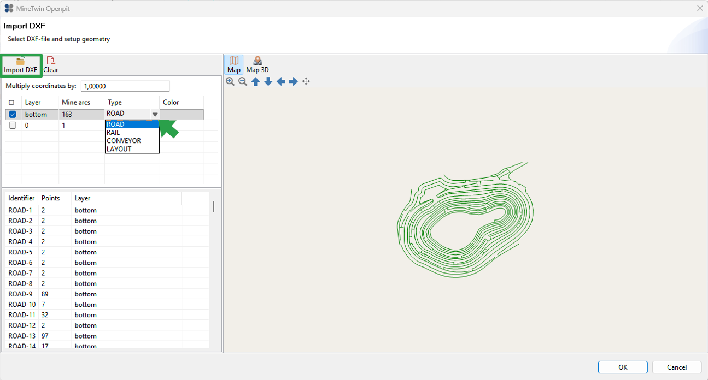Select the ROAD-7 row

pos(107,273)
